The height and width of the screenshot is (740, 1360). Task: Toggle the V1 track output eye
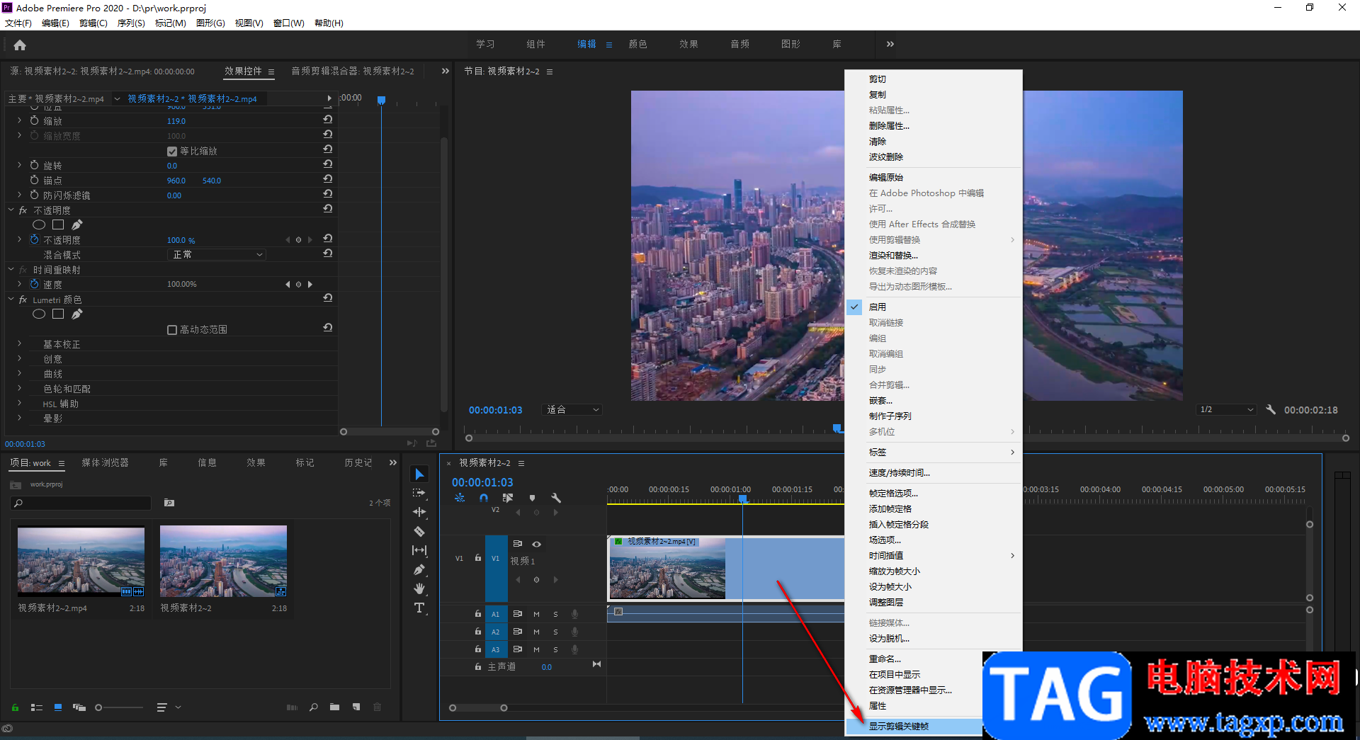tap(537, 544)
